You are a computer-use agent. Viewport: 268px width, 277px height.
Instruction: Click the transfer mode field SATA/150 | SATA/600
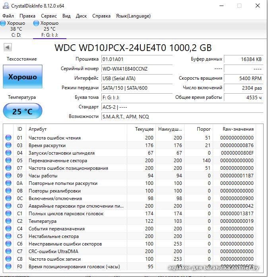pos(137,88)
